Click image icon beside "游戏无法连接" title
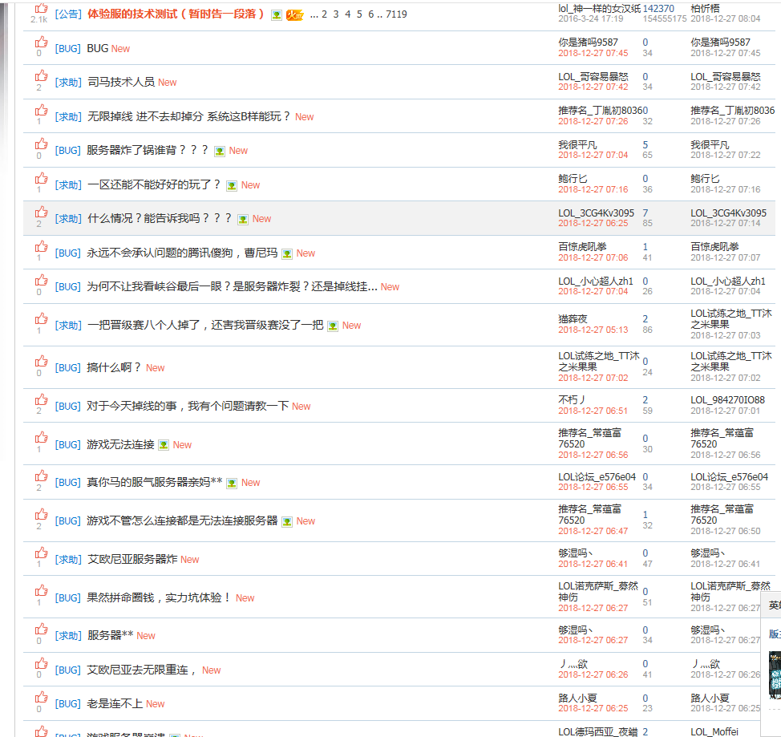Screen dimensions: 781x737 [x=164, y=445]
